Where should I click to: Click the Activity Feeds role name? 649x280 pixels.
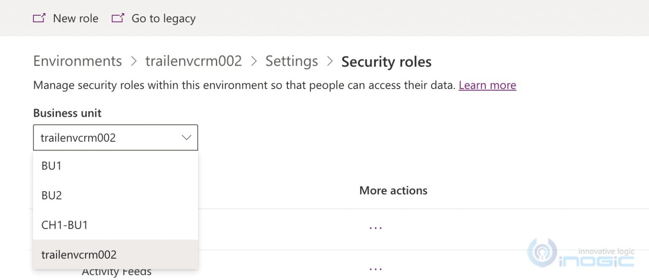[x=117, y=271]
